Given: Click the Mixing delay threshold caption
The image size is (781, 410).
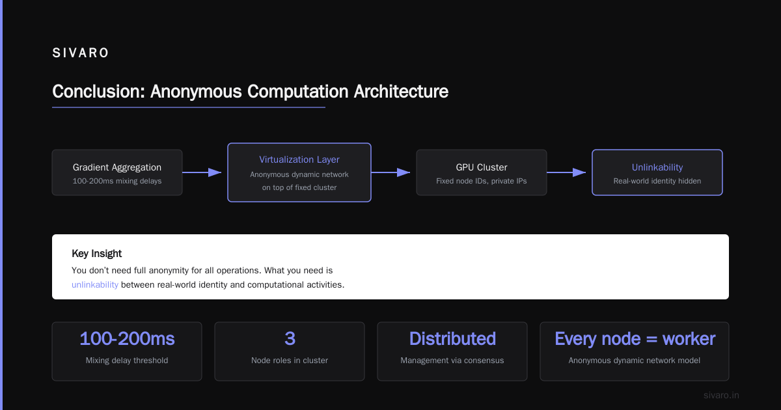Looking at the screenshot, I should [127, 360].
